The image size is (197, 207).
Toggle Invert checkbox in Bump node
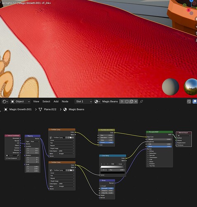[x=101, y=186]
